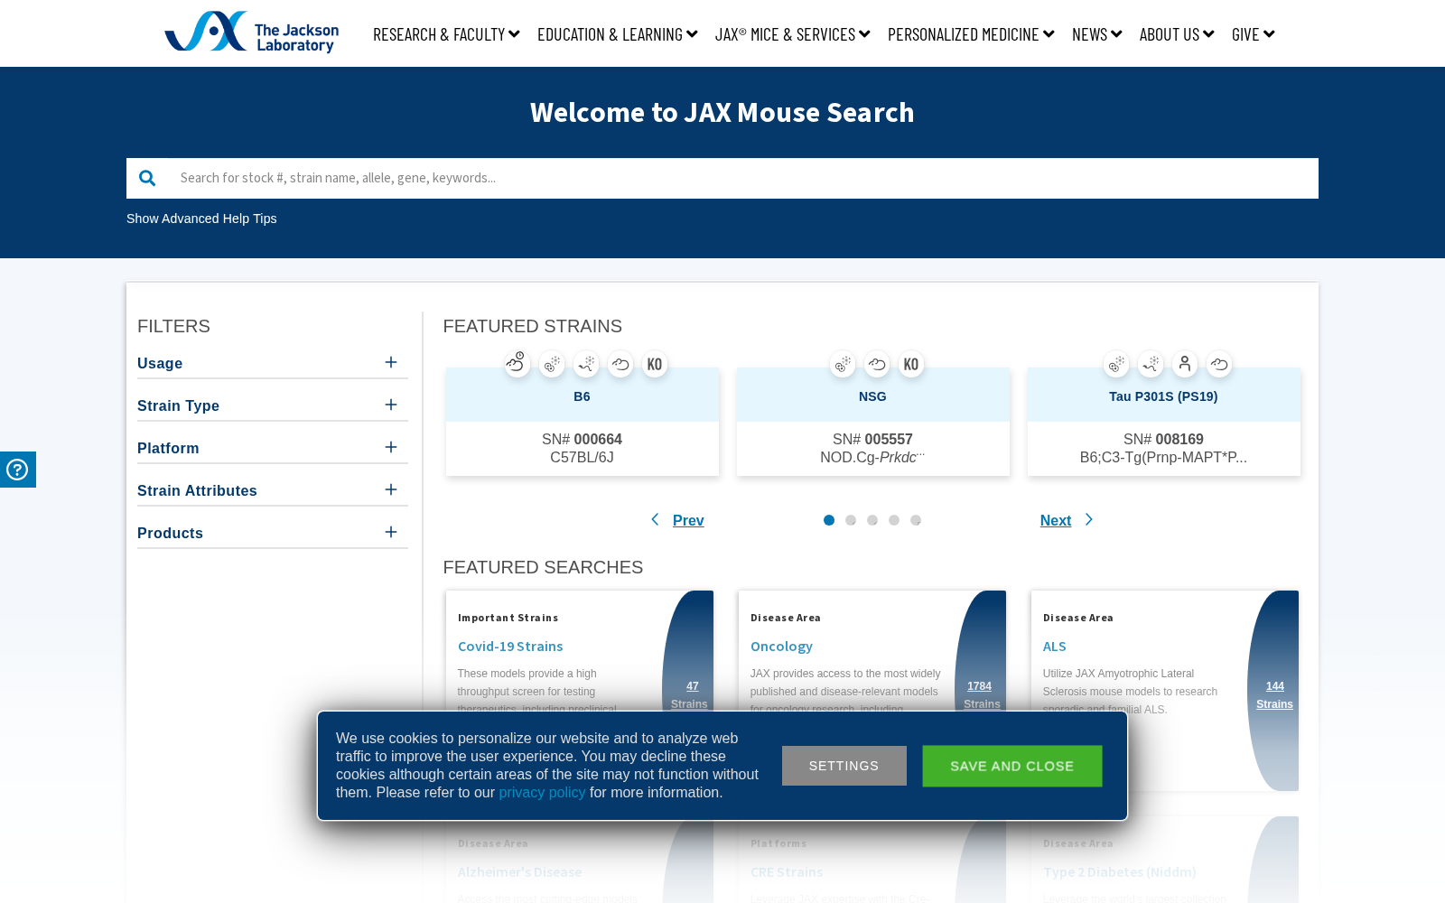Open the Tau P301S (PS19) strain title
The height and width of the screenshot is (903, 1445).
pos(1163,396)
